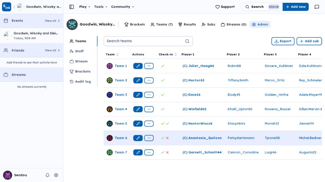Open more actions menu for Team 5
The height and width of the screenshot is (182, 325).
click(x=149, y=123)
